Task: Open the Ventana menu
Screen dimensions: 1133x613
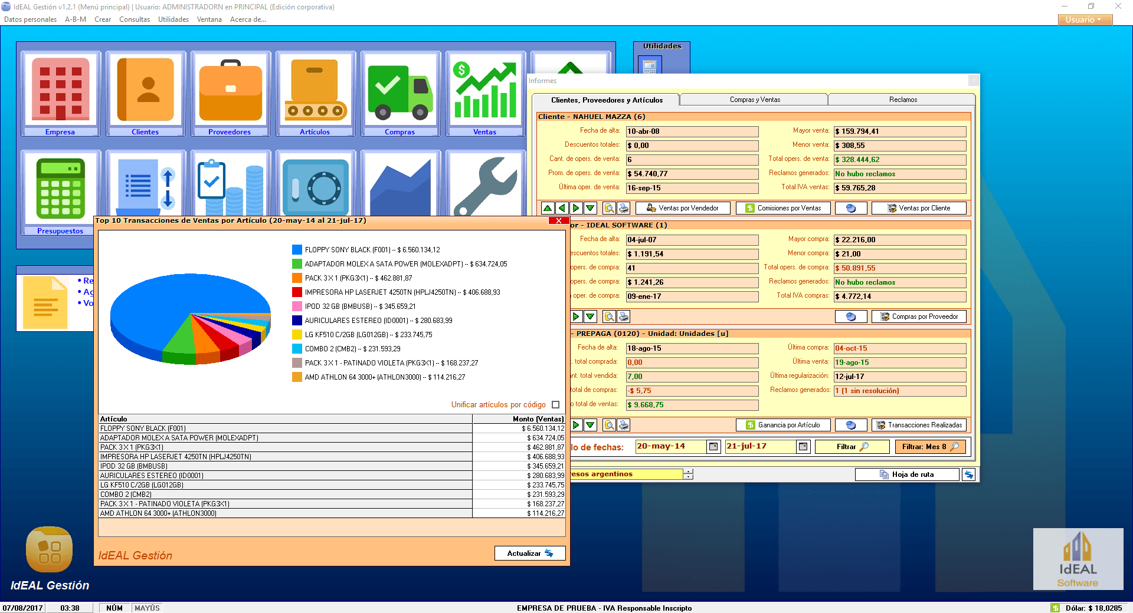Action: coord(209,19)
